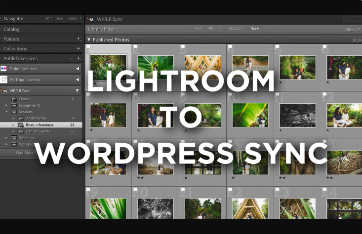This screenshot has height=234, width=362.
Task: Click the AARP Family collection icon
Action: tap(21, 118)
